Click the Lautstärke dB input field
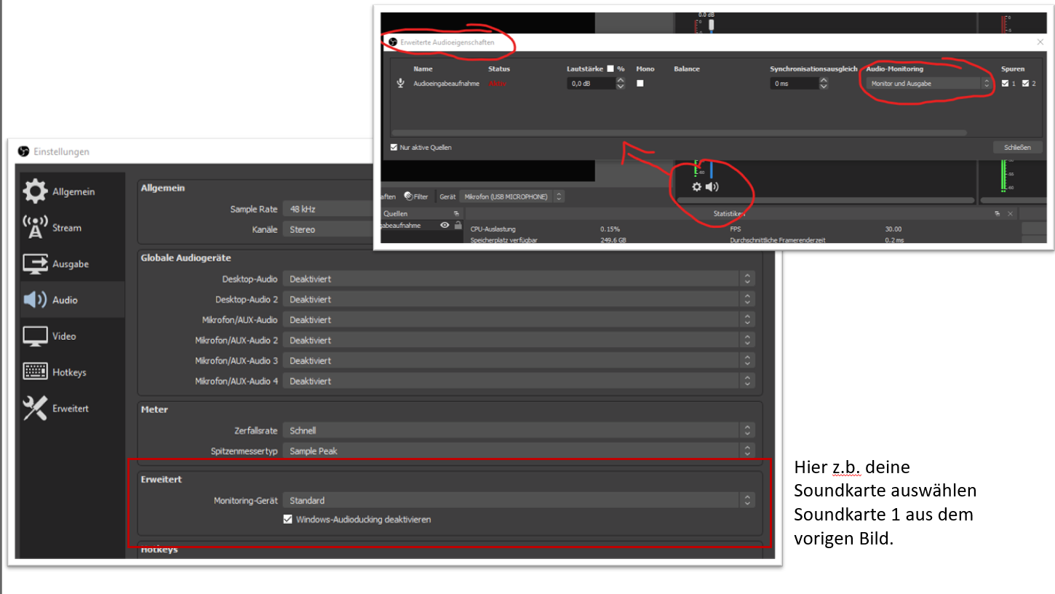 591,84
